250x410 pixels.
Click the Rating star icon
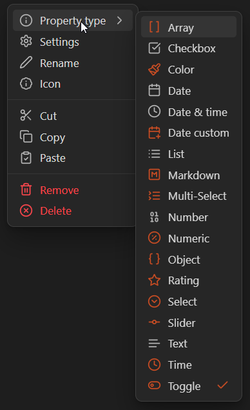pyautogui.click(x=154, y=280)
